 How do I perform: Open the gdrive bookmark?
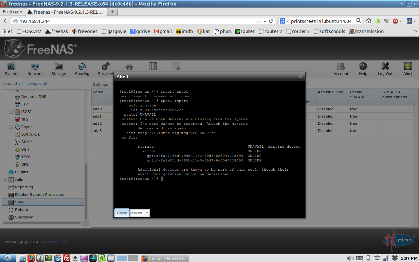pos(140,31)
